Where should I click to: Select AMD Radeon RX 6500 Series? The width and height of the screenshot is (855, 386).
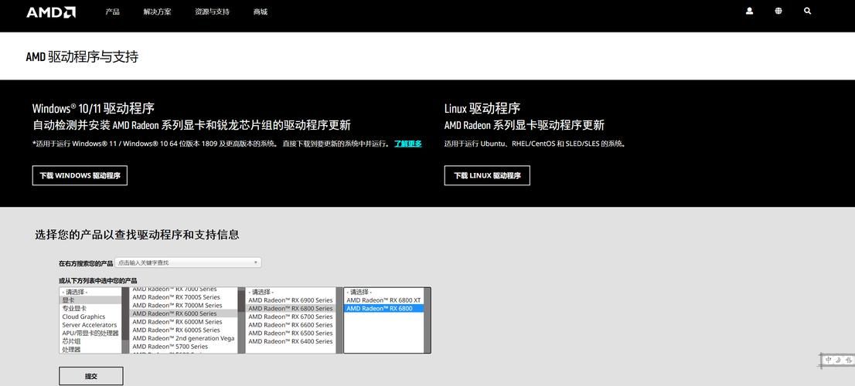point(291,334)
